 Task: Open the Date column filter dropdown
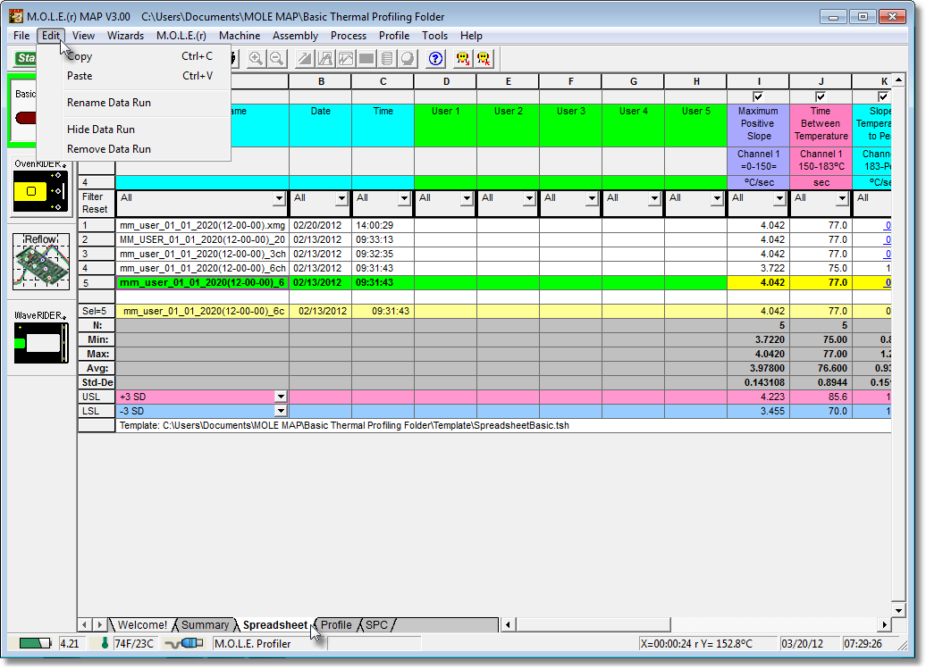click(x=341, y=198)
